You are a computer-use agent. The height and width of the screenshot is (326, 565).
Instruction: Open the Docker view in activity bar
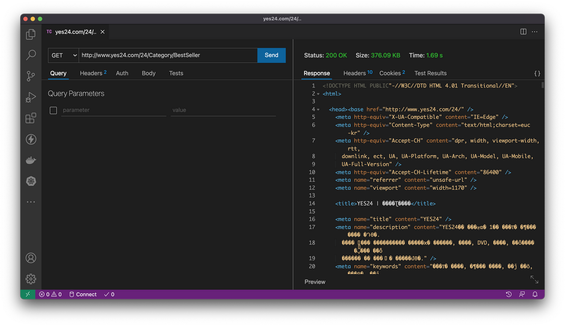coord(31,160)
